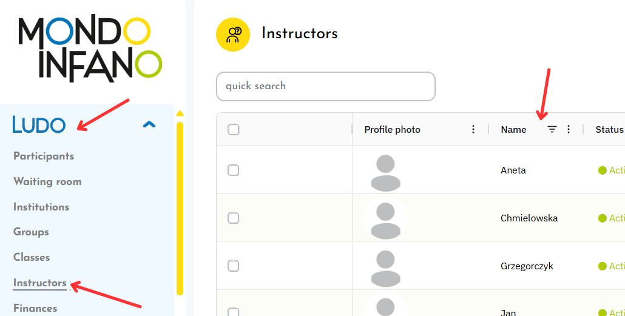Toggle the select-all header checkbox
Screen dimensions: 625x316
click(234, 129)
